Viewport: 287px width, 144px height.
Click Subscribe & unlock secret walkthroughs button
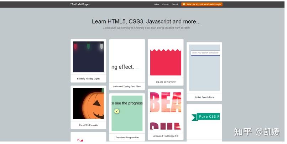coord(202,4)
